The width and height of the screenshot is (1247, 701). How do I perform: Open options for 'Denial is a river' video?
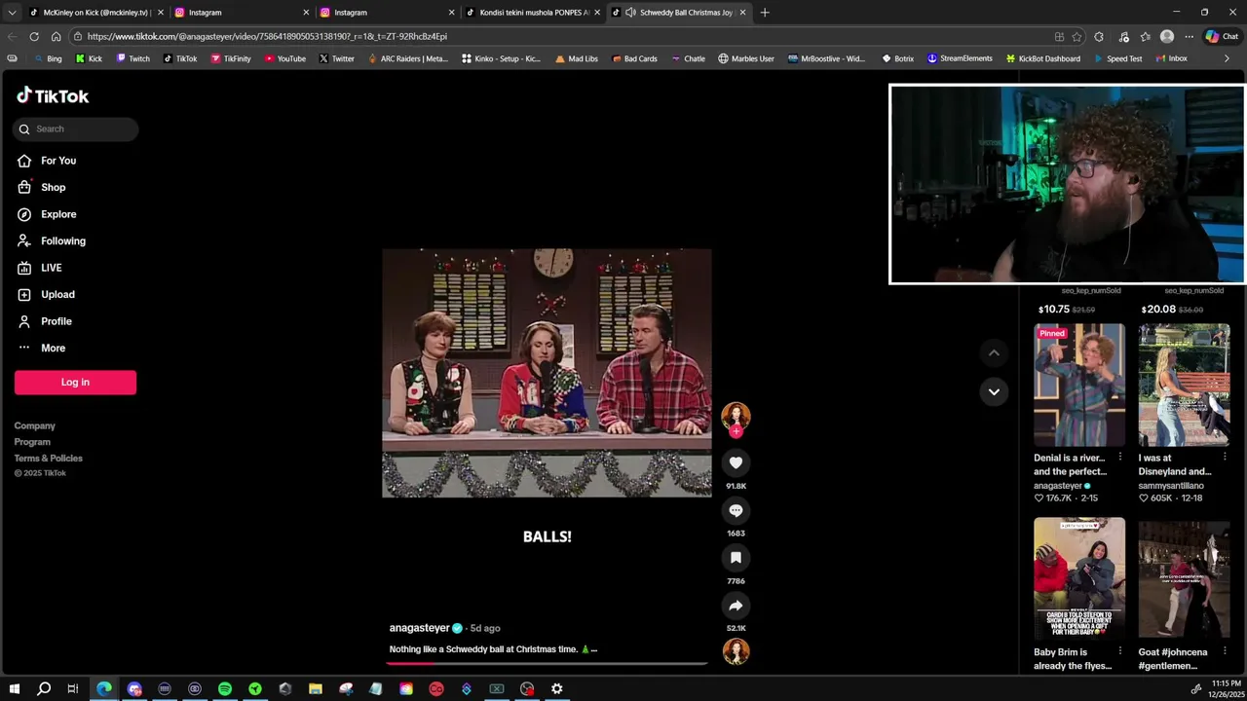click(1119, 458)
